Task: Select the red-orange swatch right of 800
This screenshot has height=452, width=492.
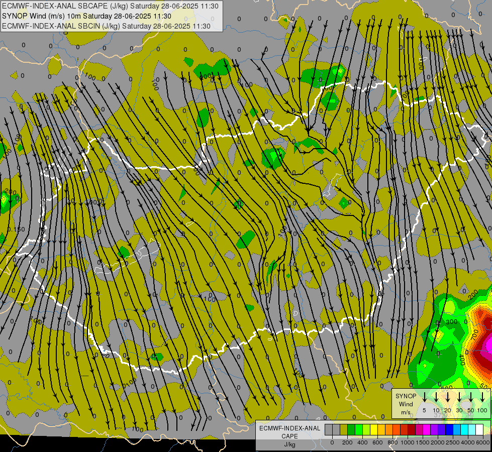Action: pyautogui.click(x=397, y=429)
